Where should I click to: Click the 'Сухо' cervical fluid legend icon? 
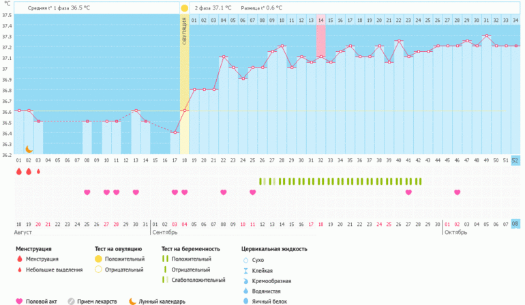pyautogui.click(x=245, y=259)
